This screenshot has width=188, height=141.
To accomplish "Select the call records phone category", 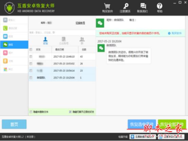I will pyautogui.click(x=14, y=28).
